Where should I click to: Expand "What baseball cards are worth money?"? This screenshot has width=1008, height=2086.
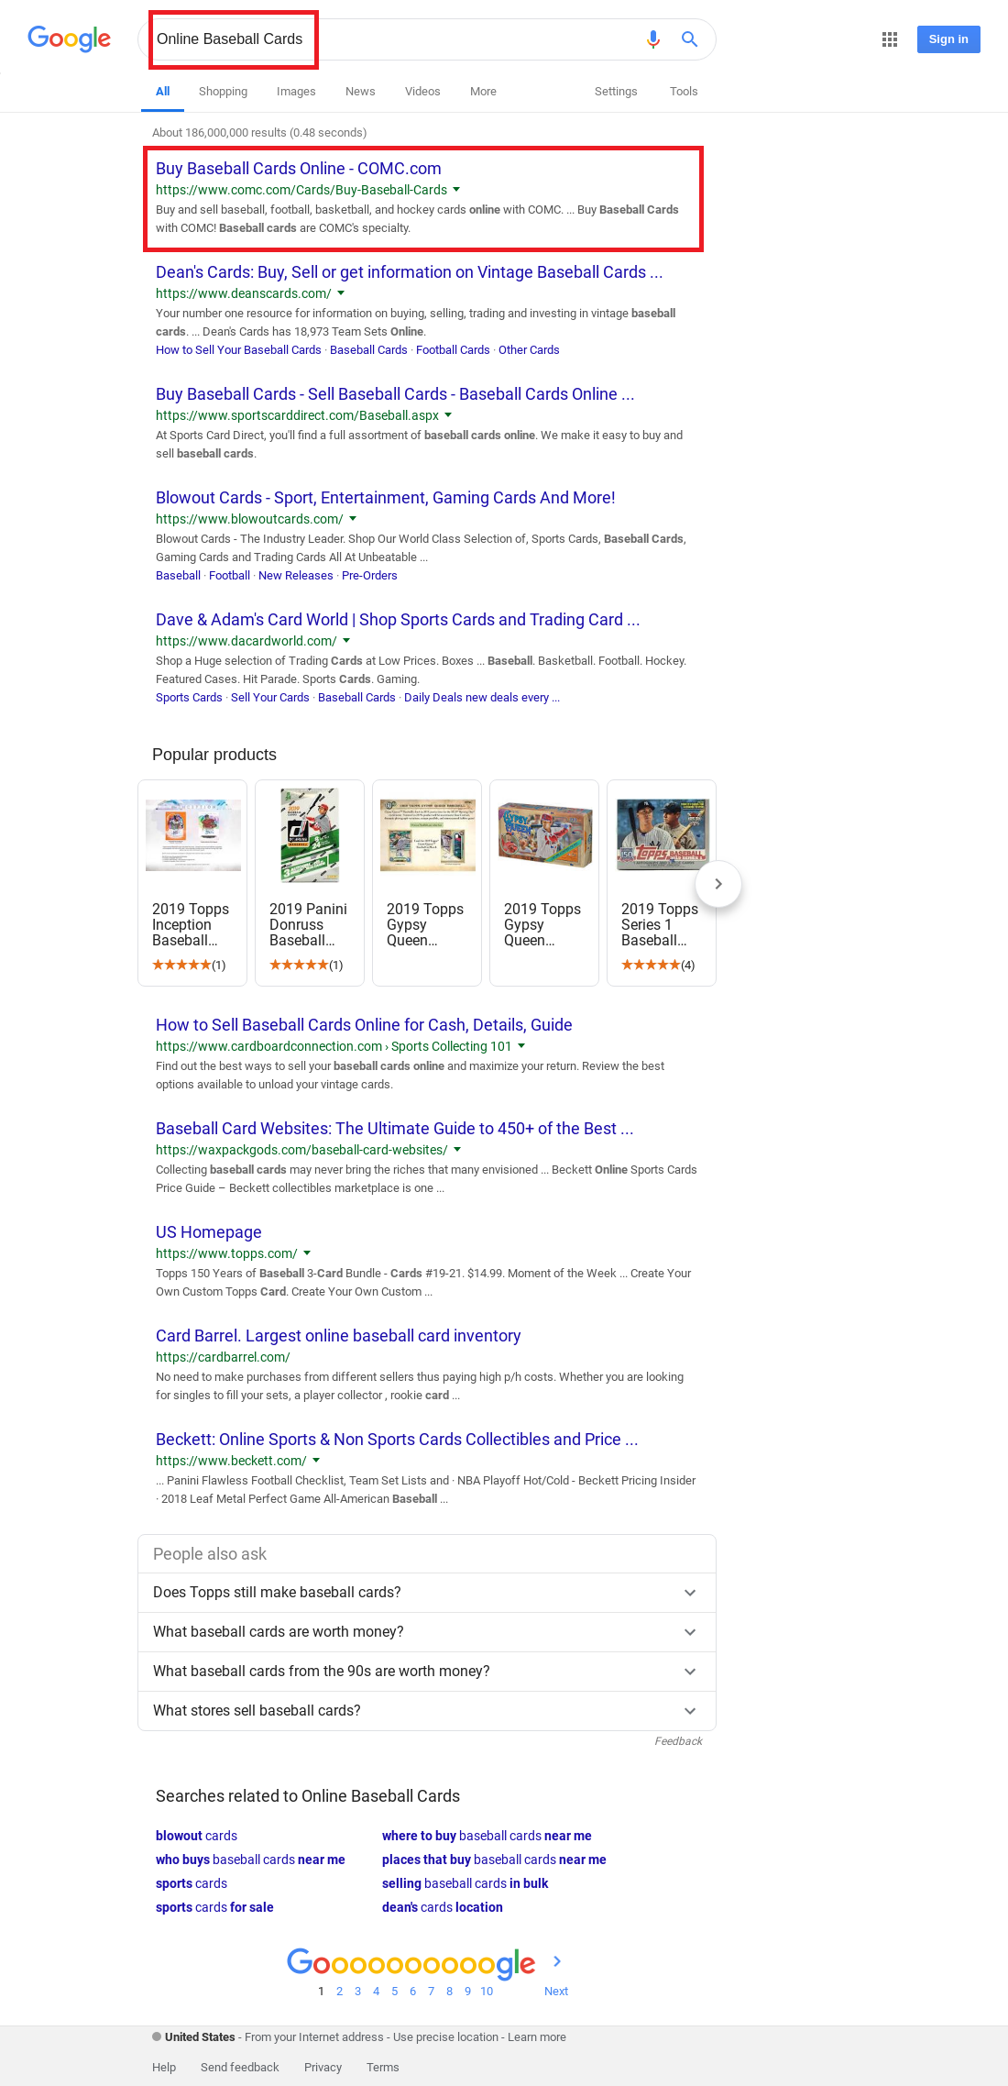[x=427, y=1632]
